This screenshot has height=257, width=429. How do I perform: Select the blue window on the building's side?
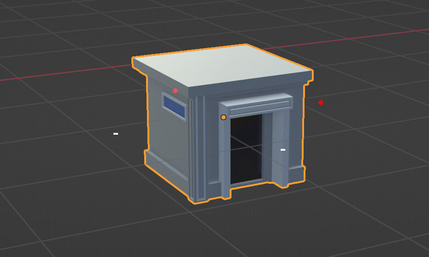pyautogui.click(x=174, y=107)
